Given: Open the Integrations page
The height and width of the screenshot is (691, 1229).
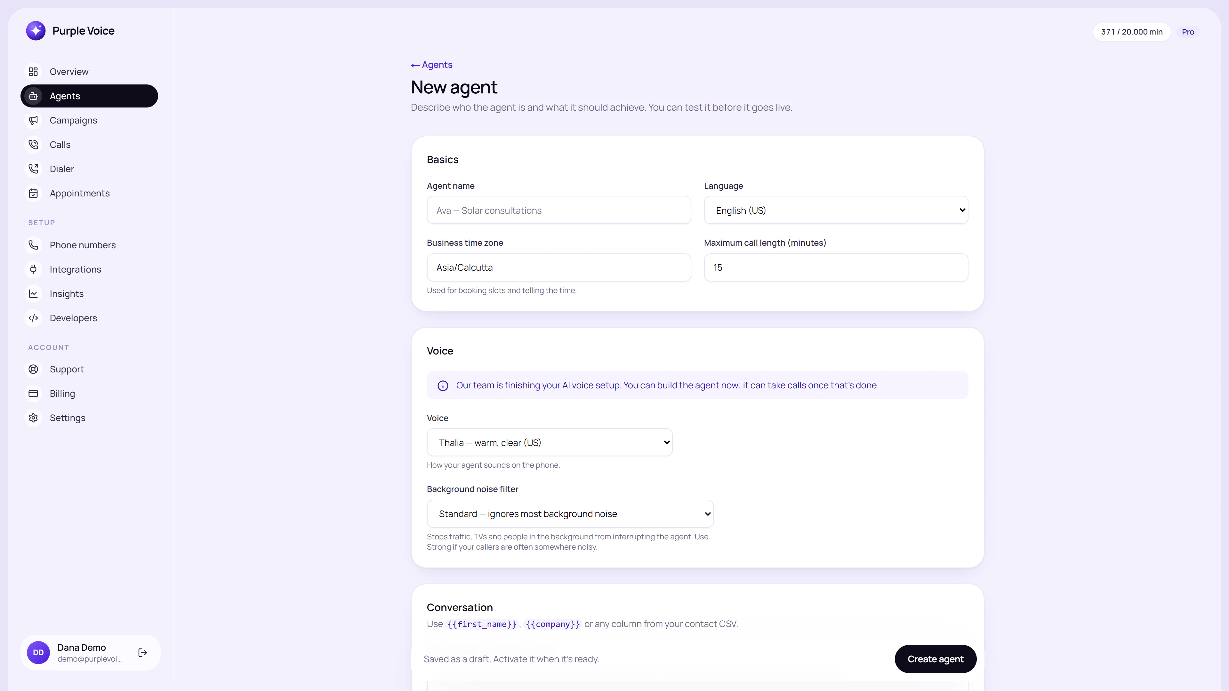Looking at the screenshot, I should tap(89, 269).
